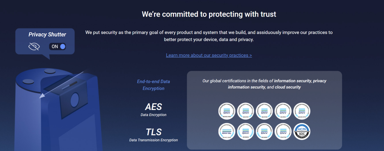The height and width of the screenshot is (151, 384).
Task: Click the committed to protecting with trust heading
Action: pos(209,14)
